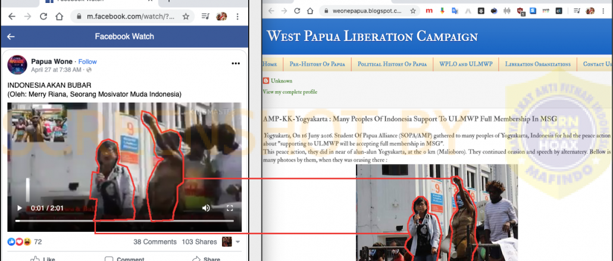View site lock info for m.facebook.com
The width and height of the screenshot is (613, 261).
79,17
